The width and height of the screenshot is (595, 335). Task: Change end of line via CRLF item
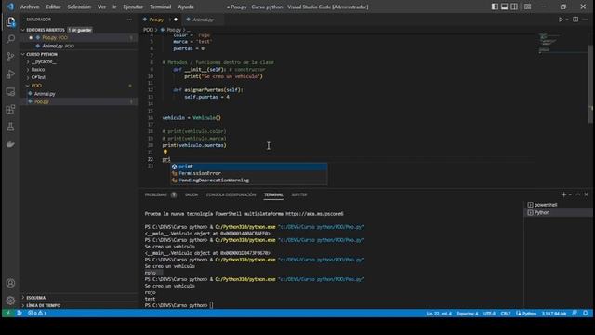click(x=506, y=314)
